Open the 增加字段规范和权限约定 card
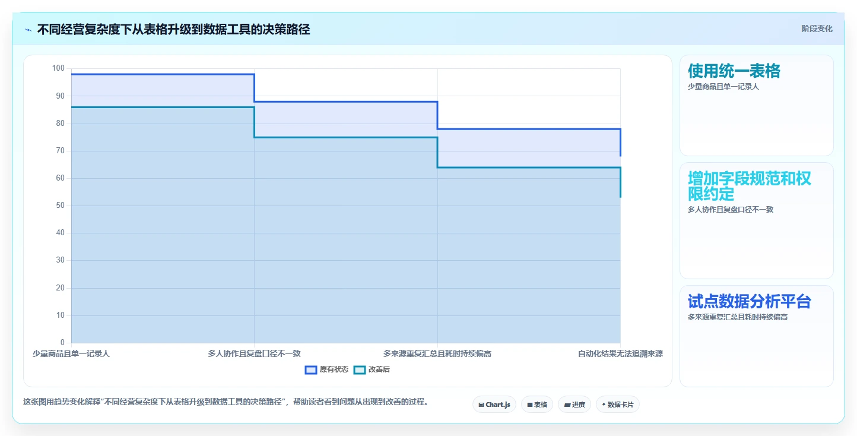 point(757,220)
